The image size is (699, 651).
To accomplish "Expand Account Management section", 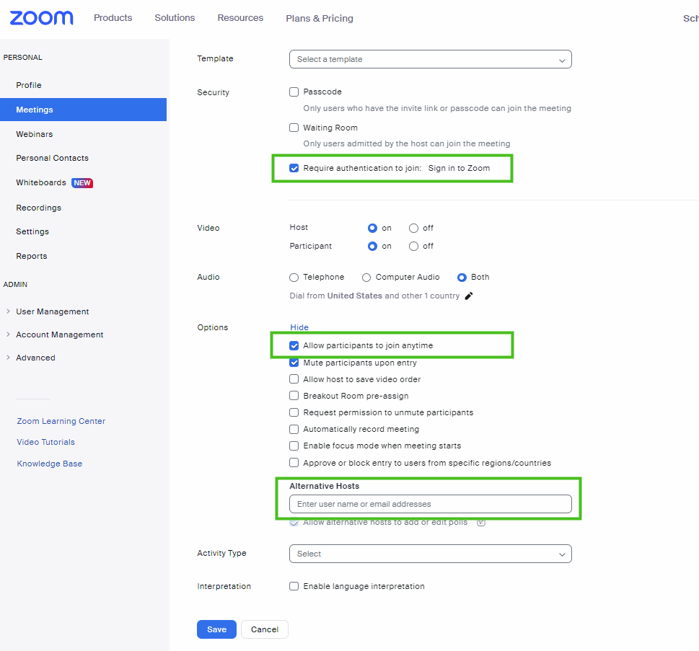I will point(59,335).
